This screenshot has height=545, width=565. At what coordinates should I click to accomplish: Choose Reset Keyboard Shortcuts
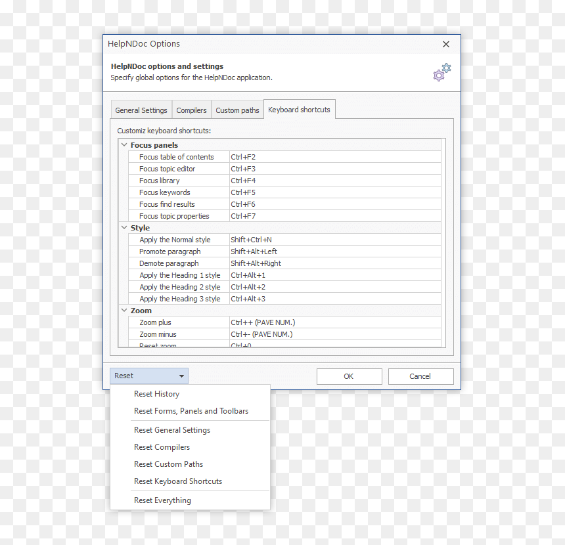[191, 481]
